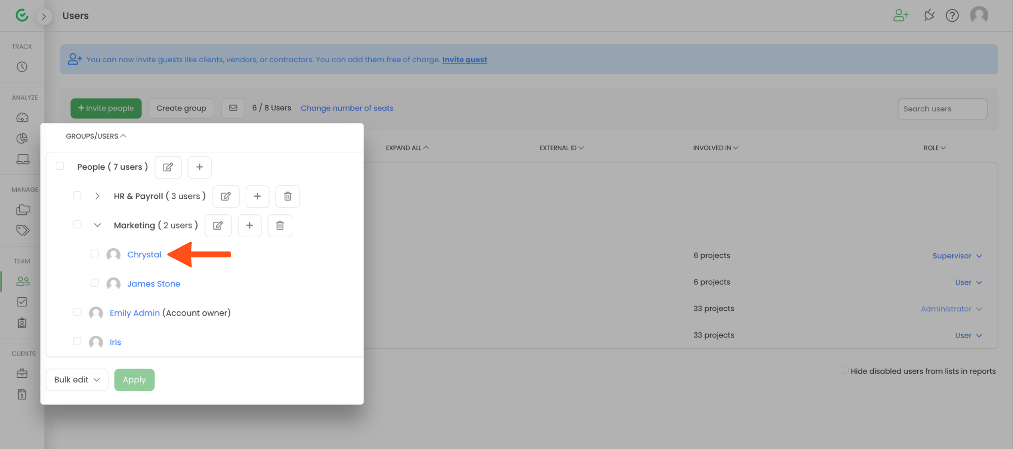Follow the Invite guest link in the banner

[x=464, y=60]
